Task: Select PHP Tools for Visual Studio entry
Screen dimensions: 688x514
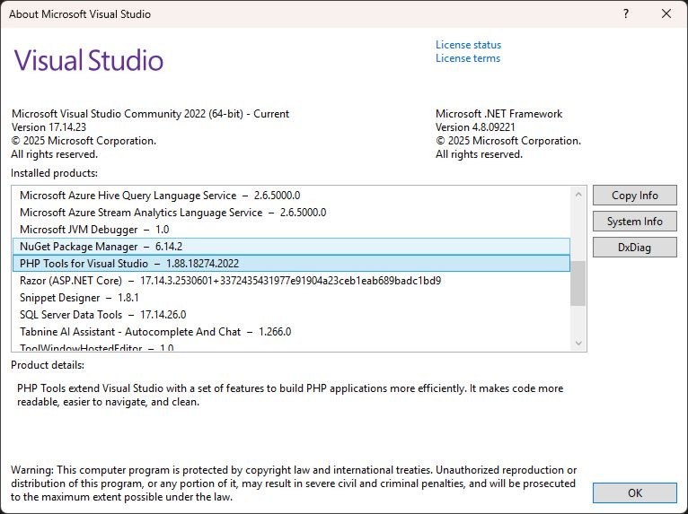Action: point(129,264)
